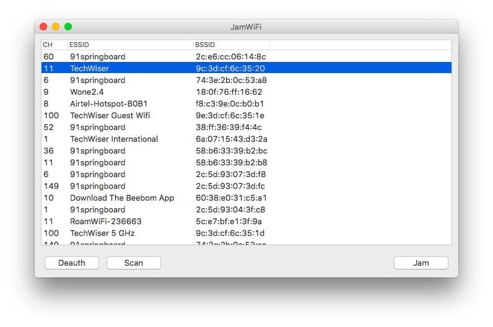Image resolution: width=493 pixels, height=327 pixels.
Task: Click the Scan button
Action: [x=134, y=263]
